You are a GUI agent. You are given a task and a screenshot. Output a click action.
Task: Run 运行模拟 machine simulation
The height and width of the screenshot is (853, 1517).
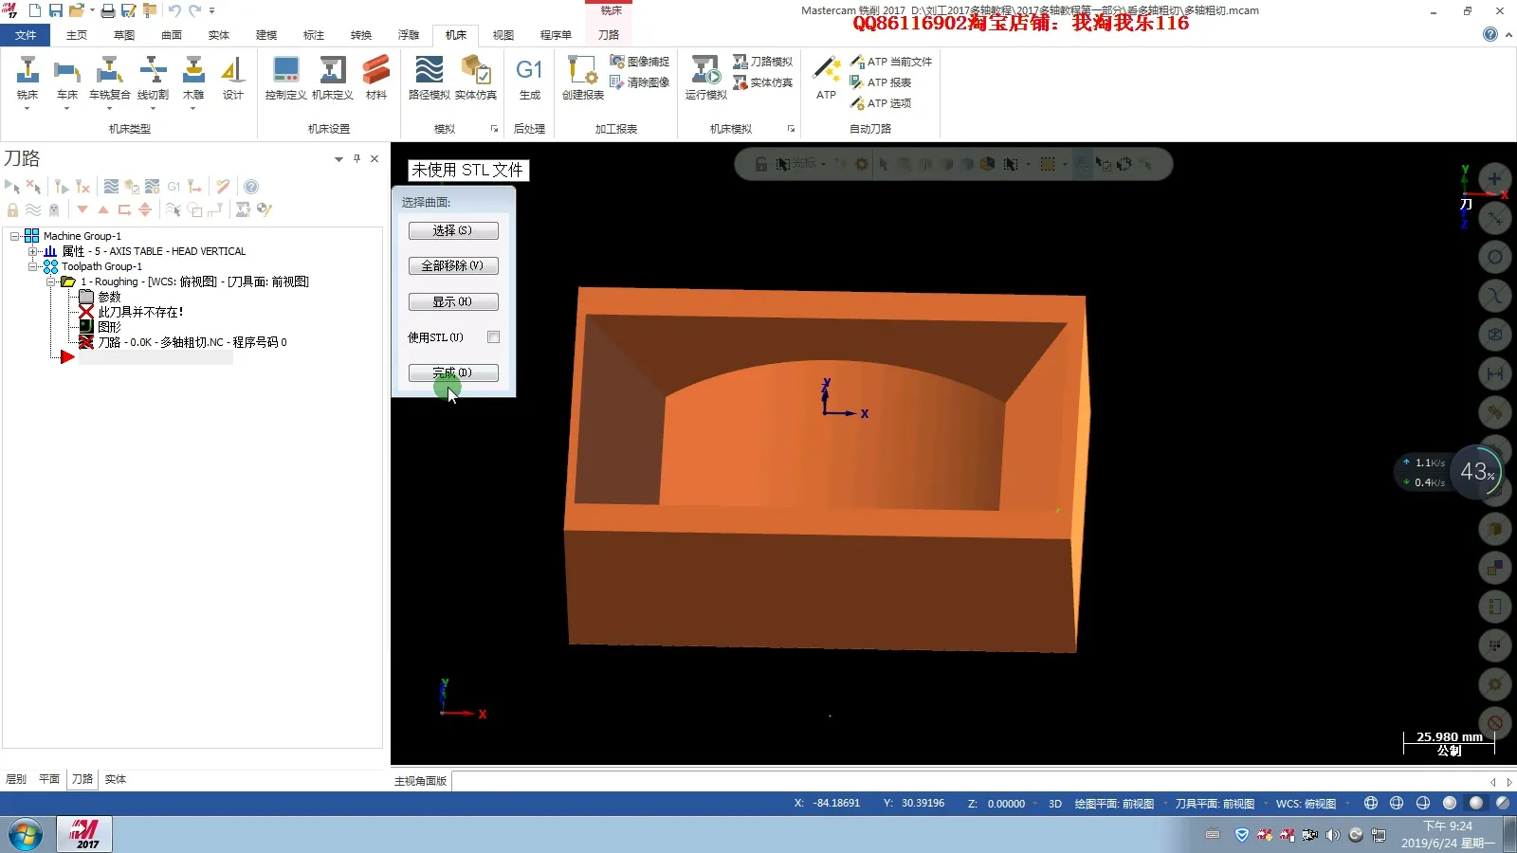pos(705,76)
